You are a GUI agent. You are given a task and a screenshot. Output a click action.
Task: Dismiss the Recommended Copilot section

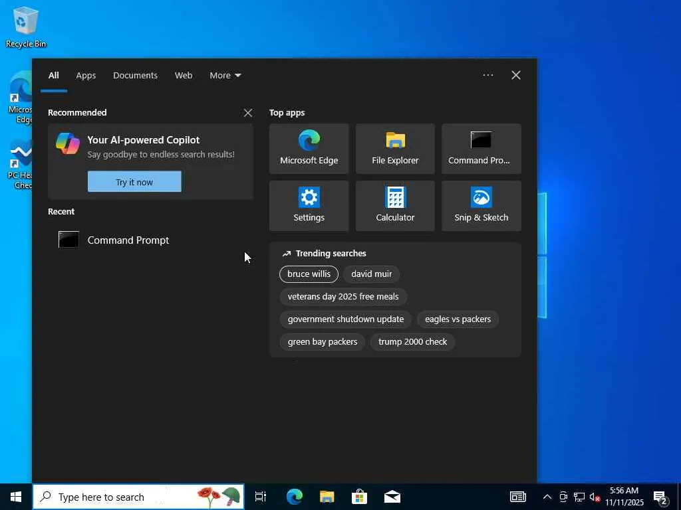[248, 113]
